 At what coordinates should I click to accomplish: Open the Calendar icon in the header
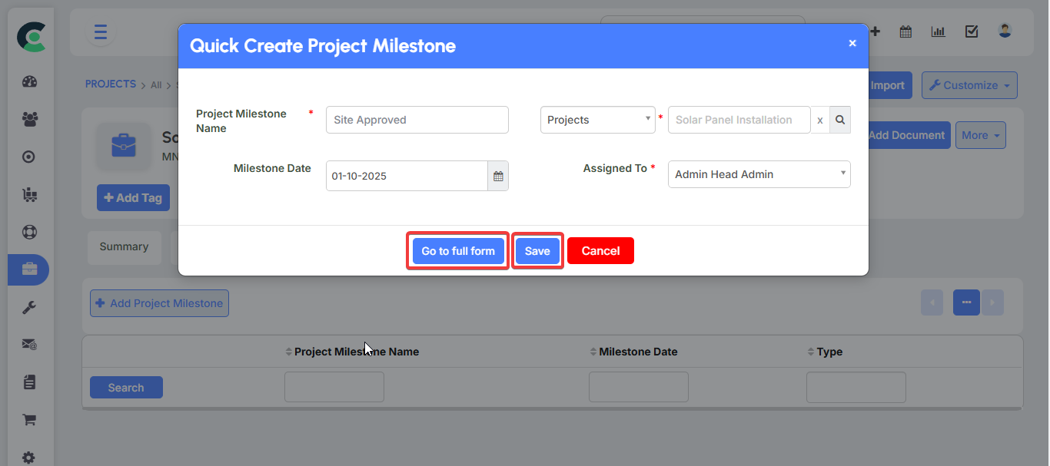905,31
